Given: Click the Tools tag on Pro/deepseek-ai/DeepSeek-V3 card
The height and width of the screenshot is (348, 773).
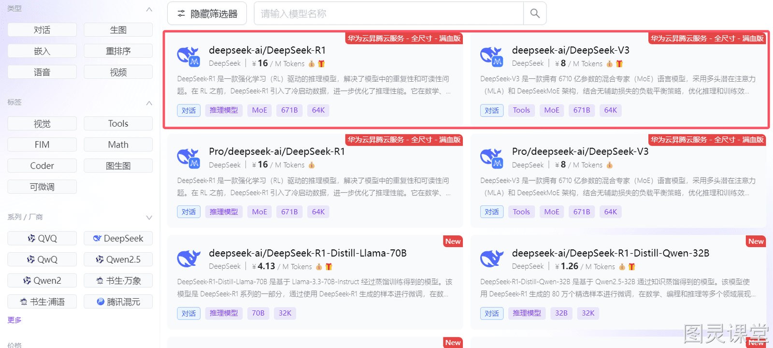Looking at the screenshot, I should (x=521, y=212).
